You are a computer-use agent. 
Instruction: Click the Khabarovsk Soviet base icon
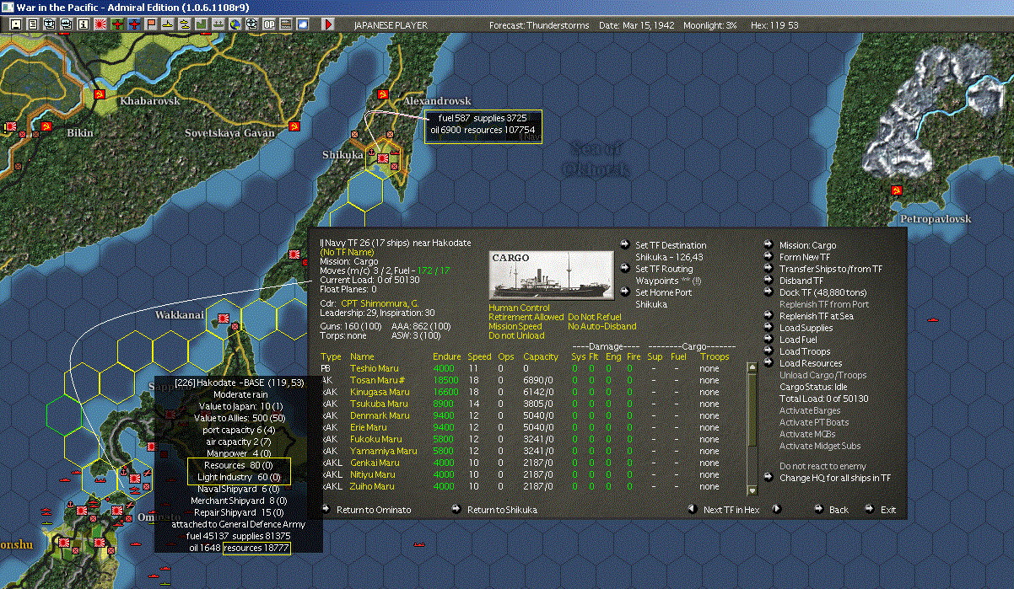[x=99, y=94]
